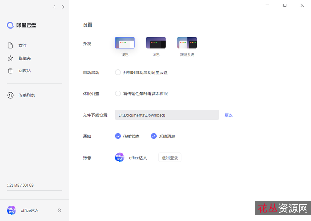Image resolution: width=311 pixels, height=221 pixels.
Task: Click the download path field D:\Documents\Downloads
Action: click(x=167, y=115)
